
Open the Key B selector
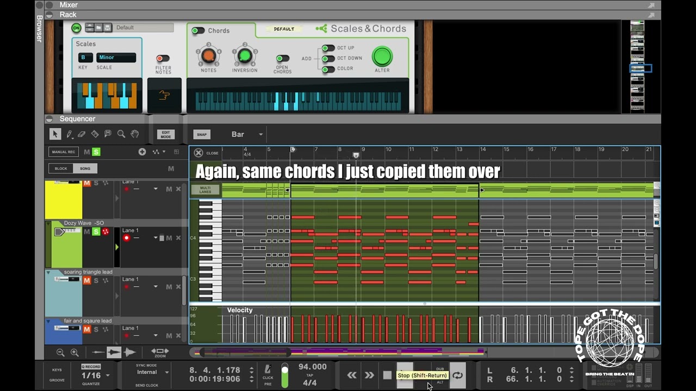coord(85,58)
